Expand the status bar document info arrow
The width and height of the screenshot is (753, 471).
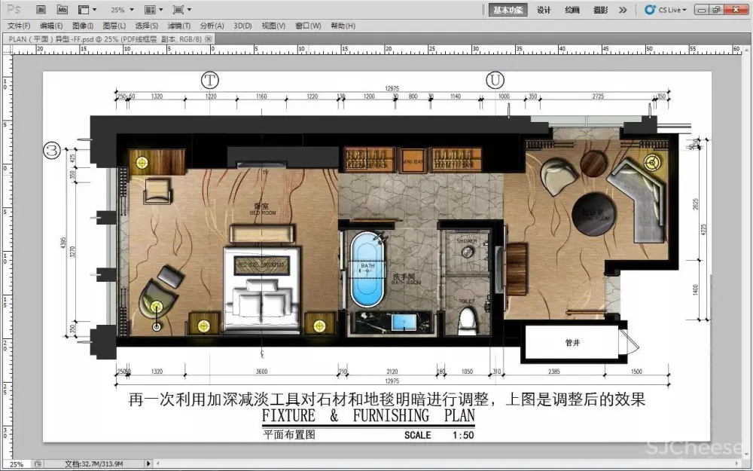pyautogui.click(x=148, y=464)
